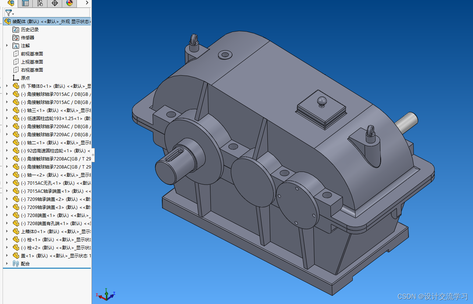473x304 pixels.
Task: Expand the 7015AC轴承端盖<1> component
Action: coord(7,191)
